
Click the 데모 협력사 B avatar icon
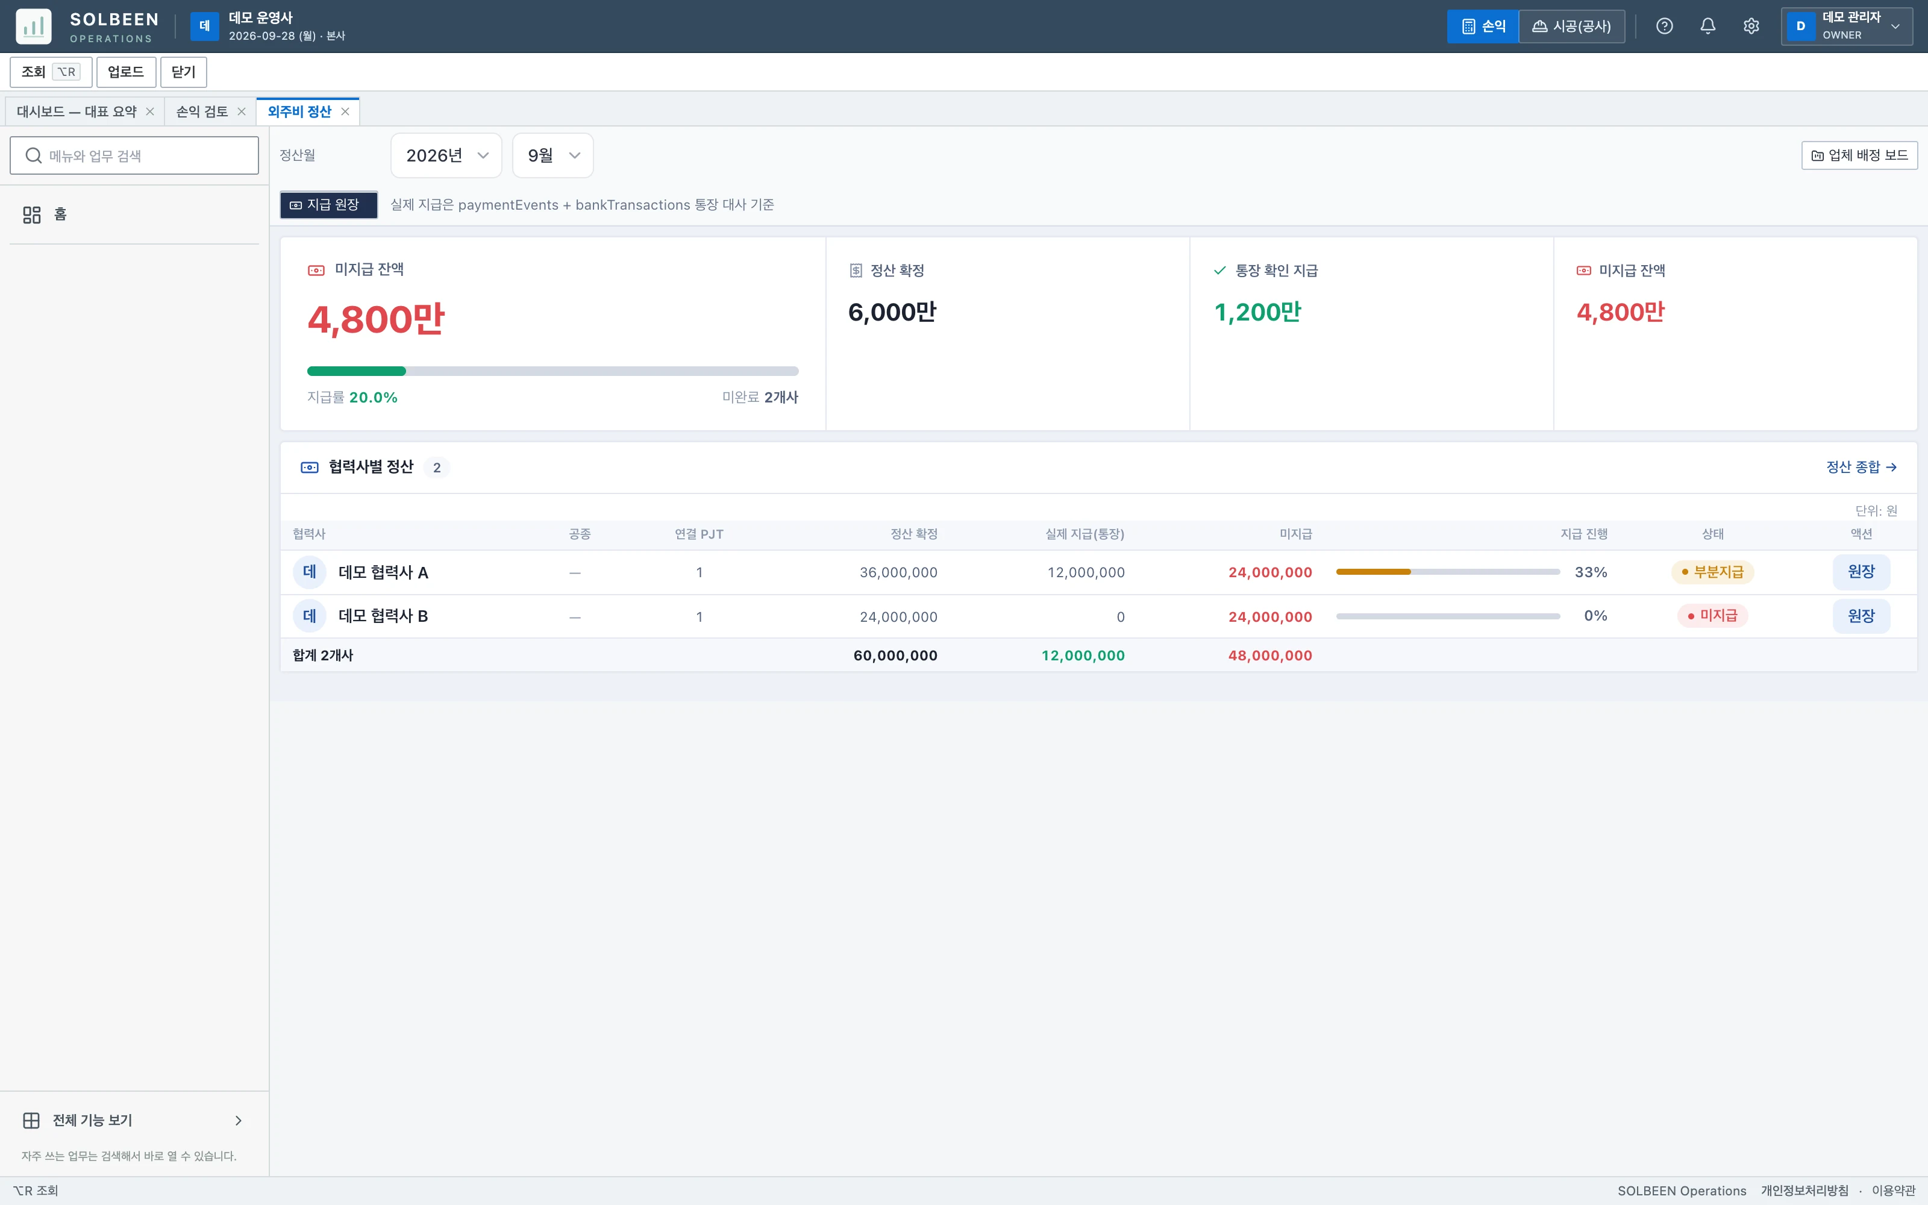pyautogui.click(x=310, y=616)
